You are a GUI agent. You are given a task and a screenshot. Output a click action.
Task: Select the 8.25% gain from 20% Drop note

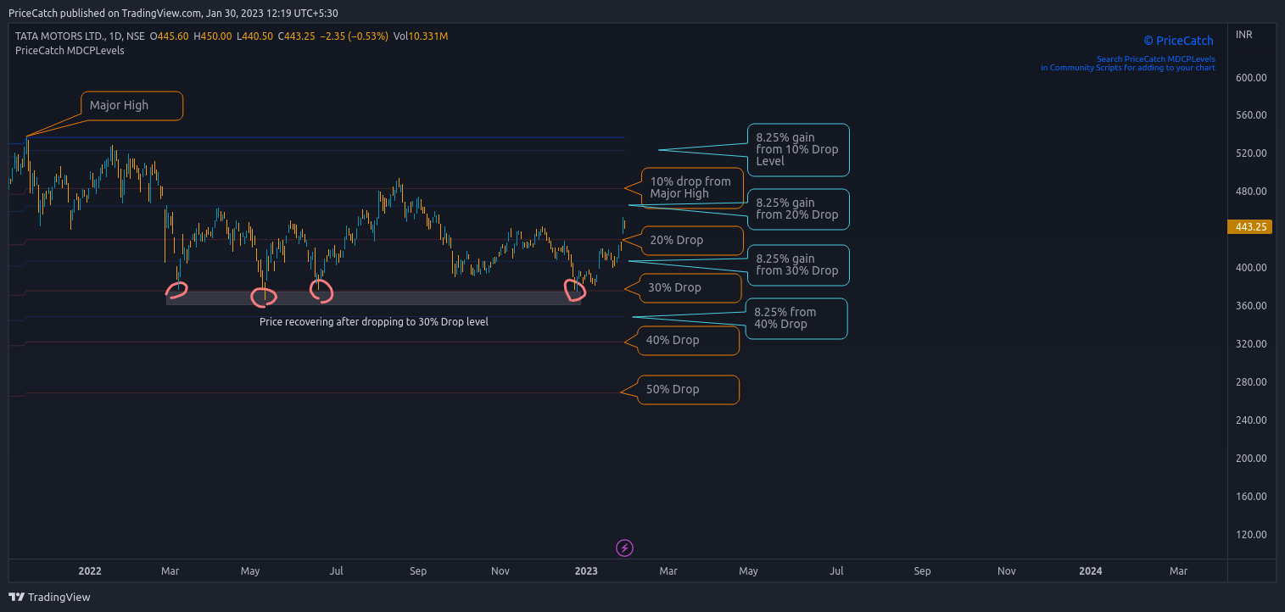(798, 209)
